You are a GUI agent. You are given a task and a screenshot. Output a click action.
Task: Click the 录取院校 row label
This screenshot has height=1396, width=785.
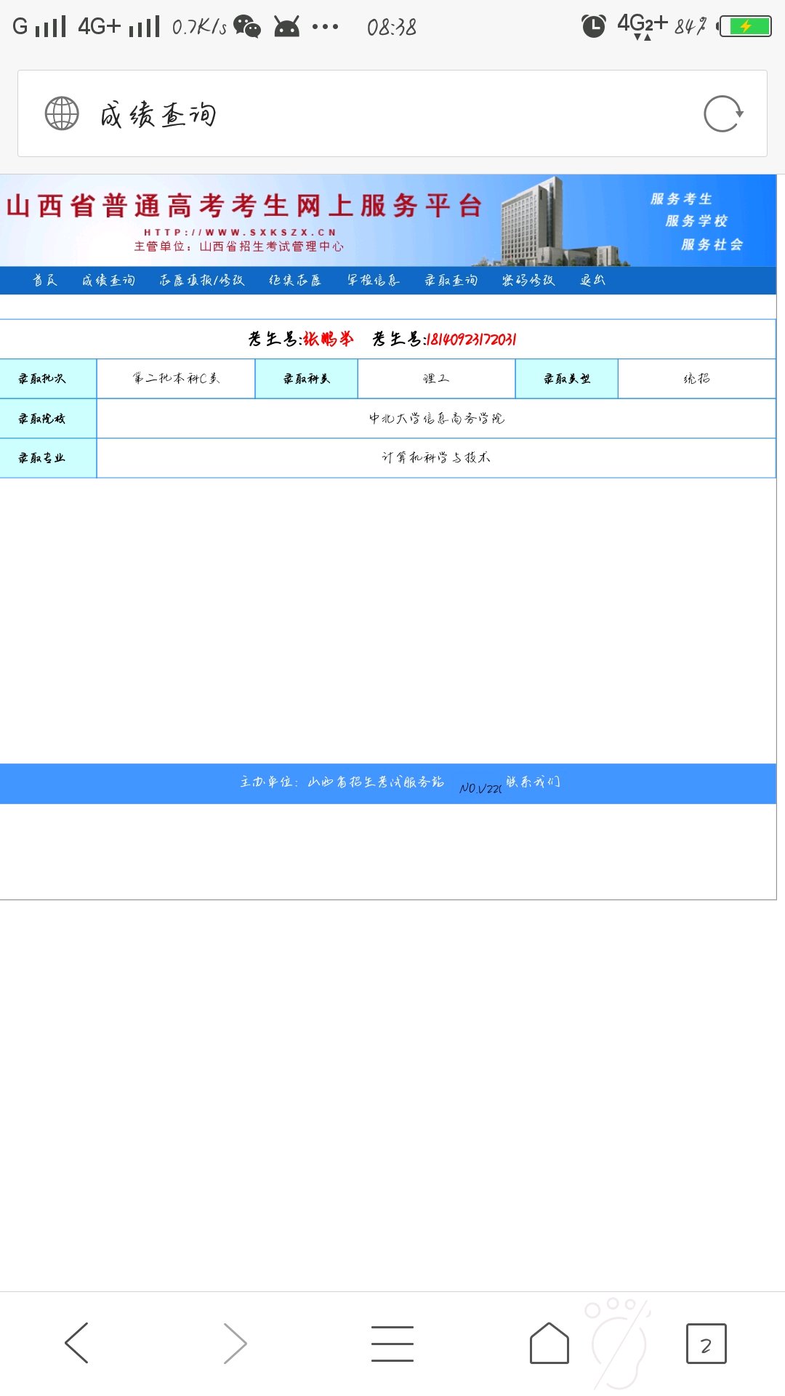48,418
